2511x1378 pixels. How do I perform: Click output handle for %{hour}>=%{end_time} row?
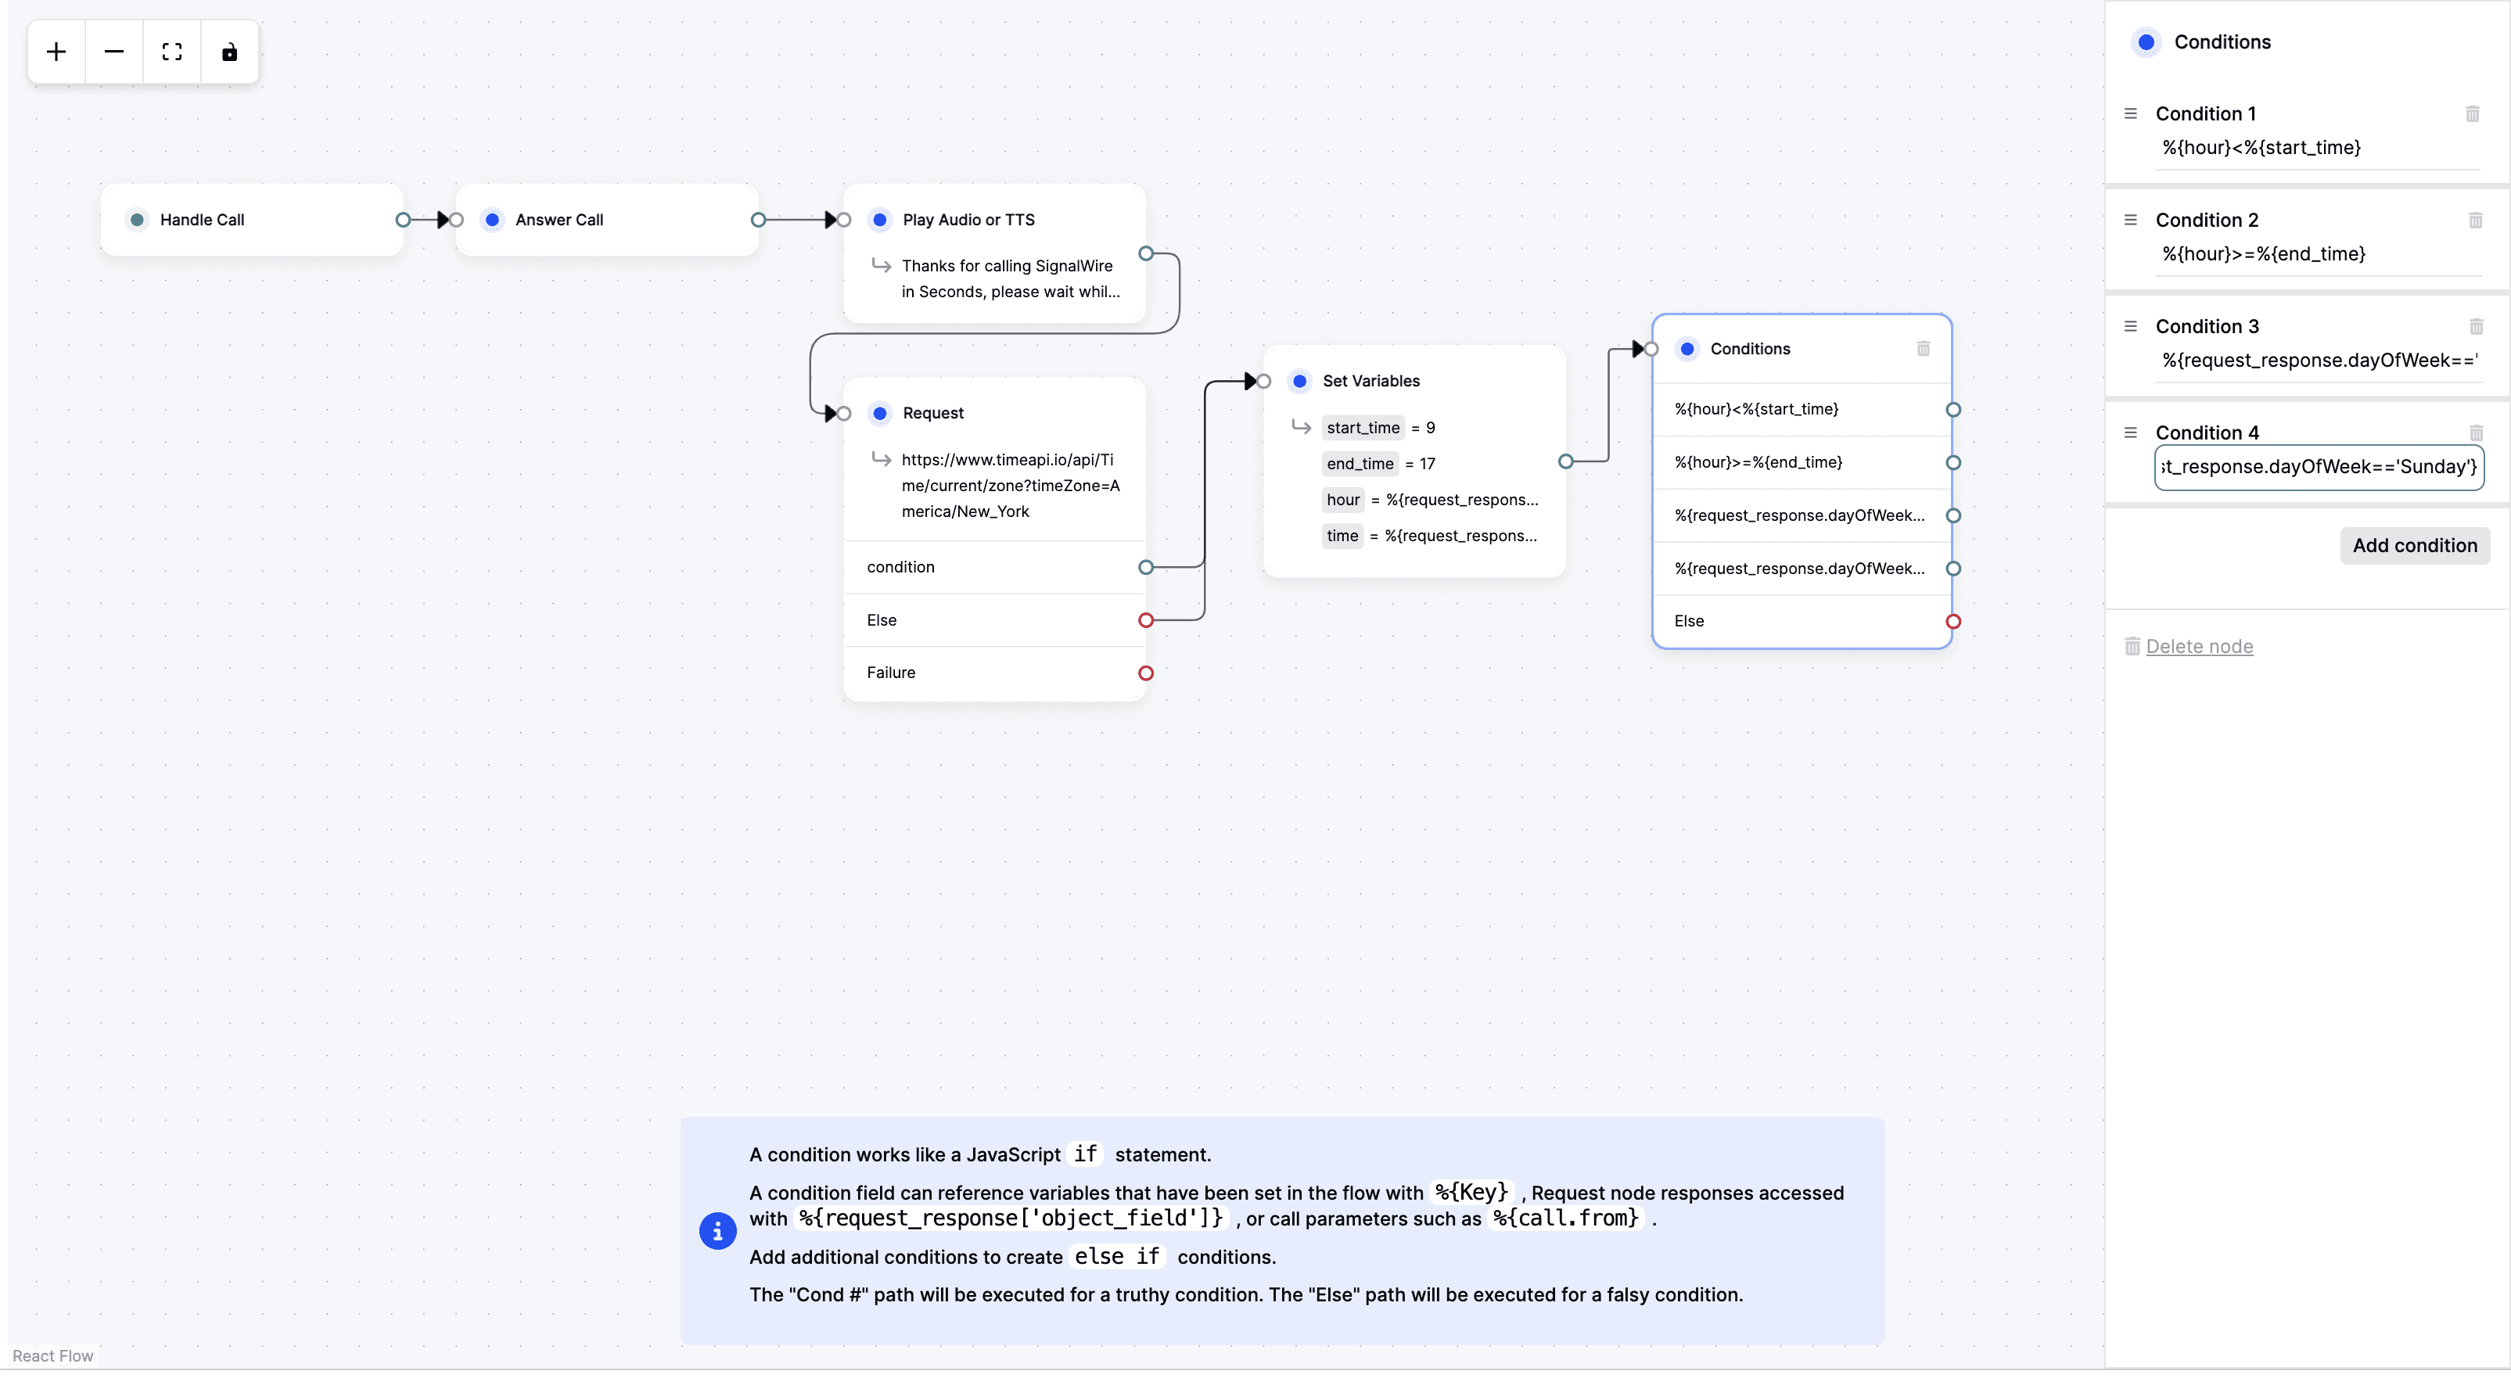click(x=1953, y=463)
